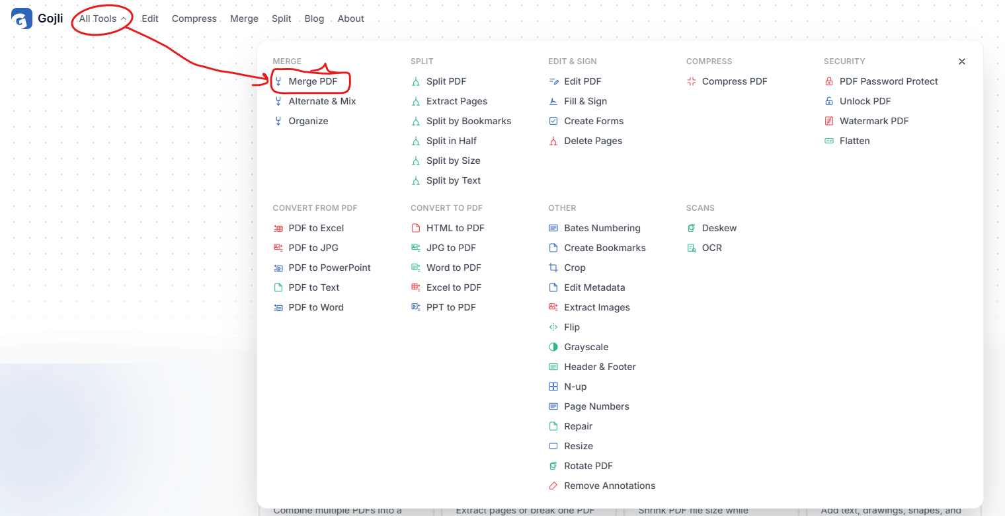Click the Watermark PDF icon

click(x=829, y=121)
